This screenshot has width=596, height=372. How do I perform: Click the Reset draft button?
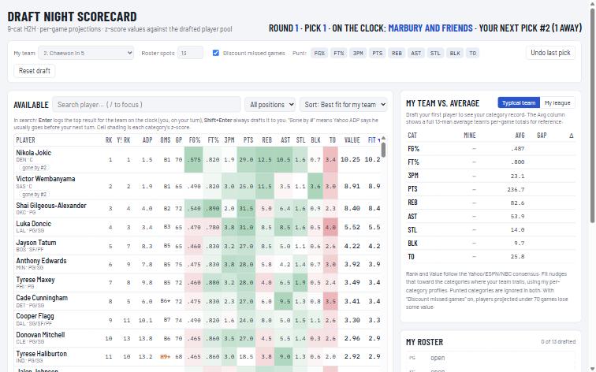point(35,71)
